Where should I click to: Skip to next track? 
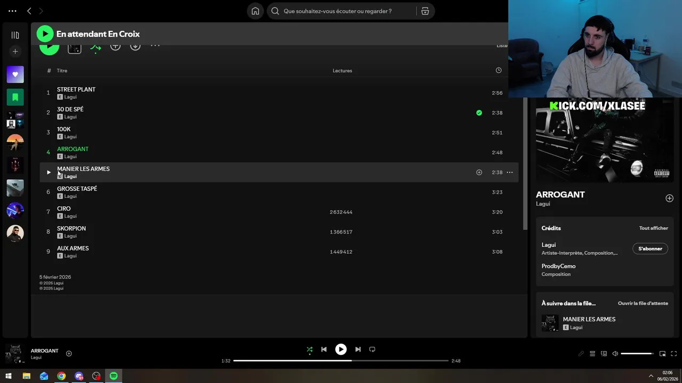point(358,349)
